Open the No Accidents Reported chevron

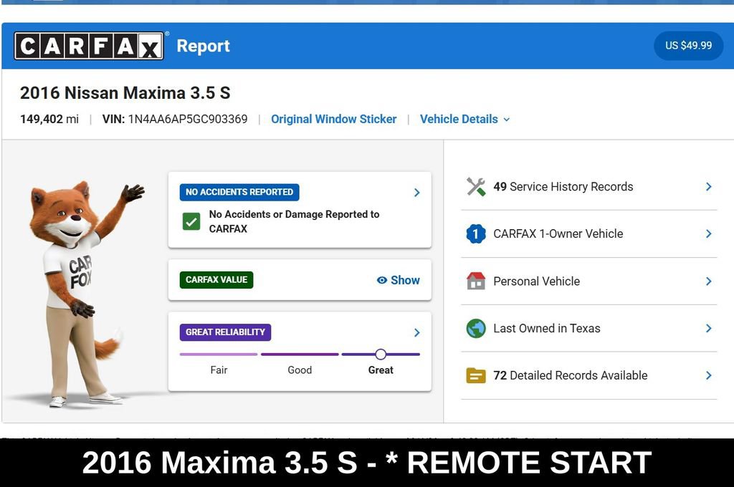pyautogui.click(x=416, y=193)
